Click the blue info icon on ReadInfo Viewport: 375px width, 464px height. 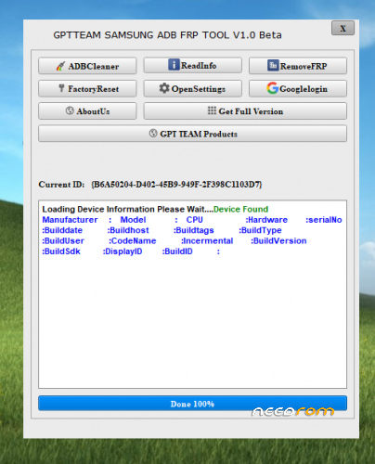pos(174,65)
